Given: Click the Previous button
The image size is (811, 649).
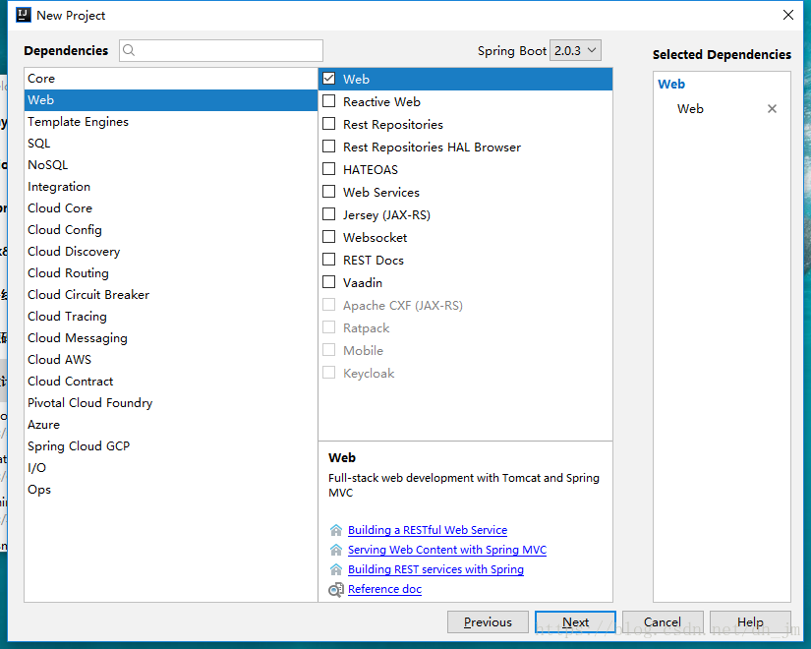Looking at the screenshot, I should click(488, 622).
